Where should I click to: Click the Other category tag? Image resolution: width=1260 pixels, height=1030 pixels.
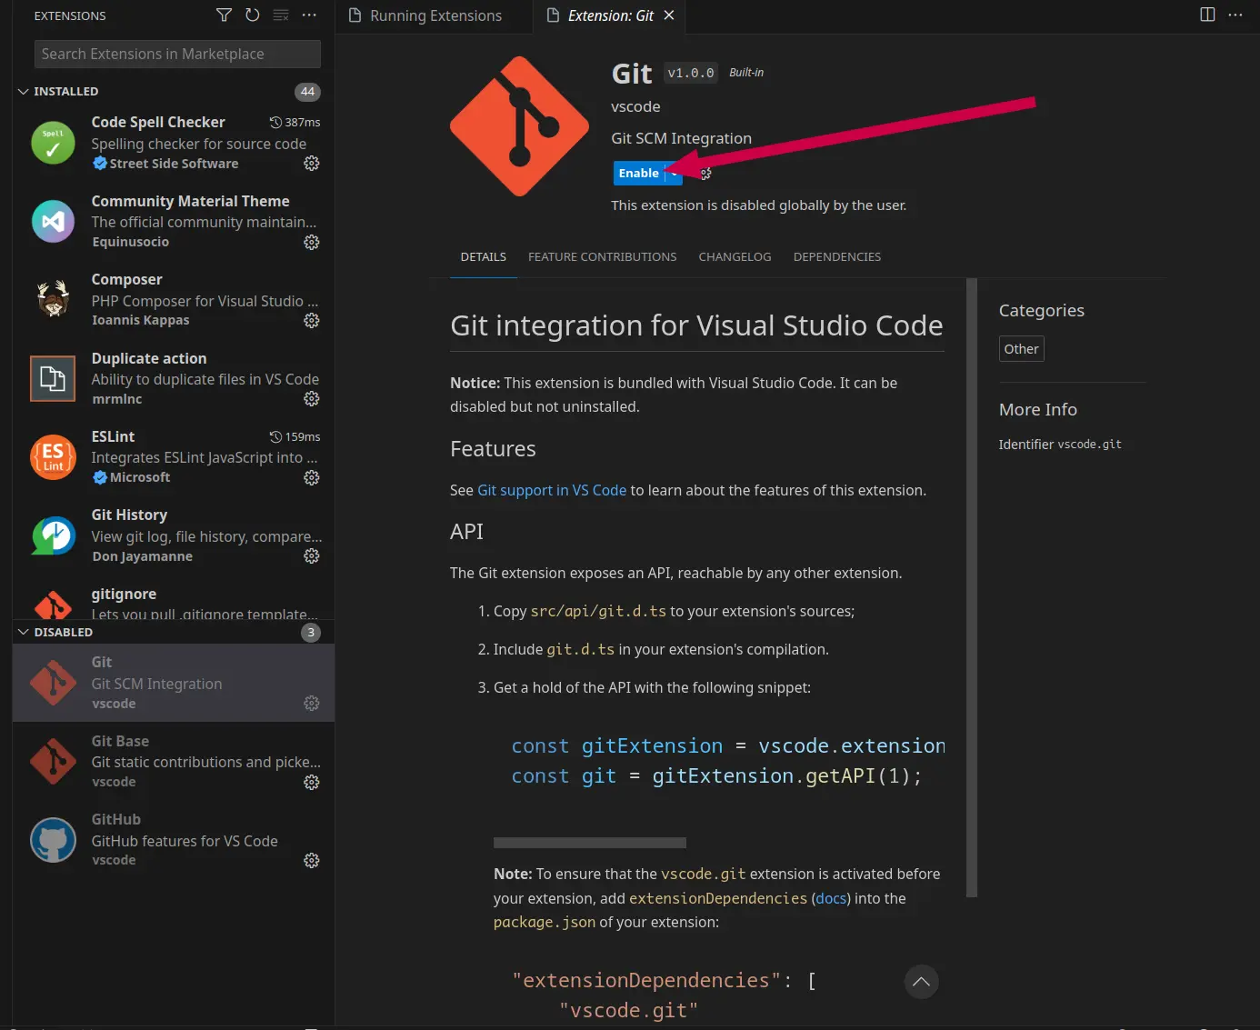(x=1021, y=349)
